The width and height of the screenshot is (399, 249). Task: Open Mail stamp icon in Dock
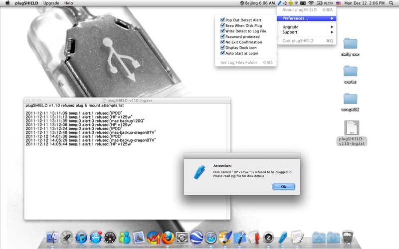[139, 238]
